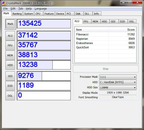Select the Fibonacci result row
This screenshot has height=130, width=144.
click(106, 34)
